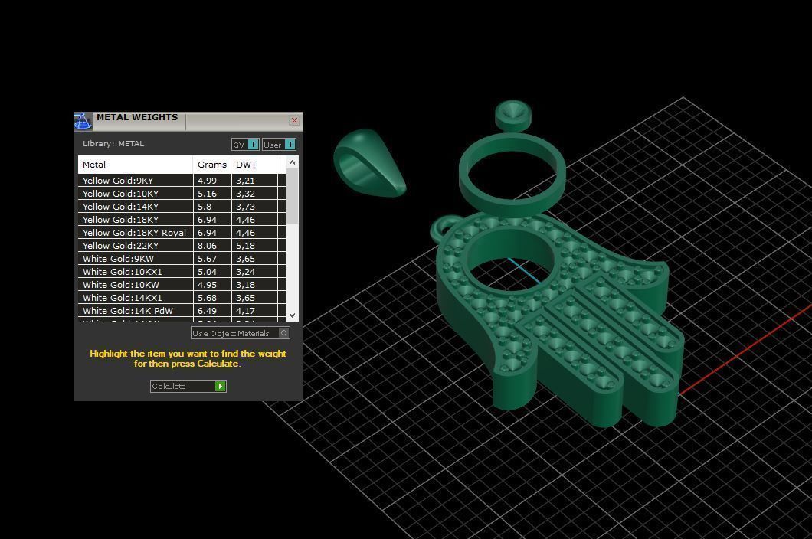Select the Yellow Gold:14KY row

coord(182,207)
